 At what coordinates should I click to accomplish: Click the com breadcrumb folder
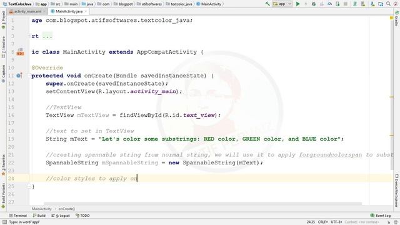(103, 4)
